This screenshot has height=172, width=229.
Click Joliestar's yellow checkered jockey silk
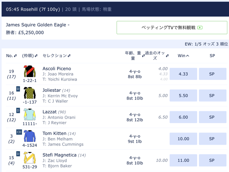click(x=30, y=93)
